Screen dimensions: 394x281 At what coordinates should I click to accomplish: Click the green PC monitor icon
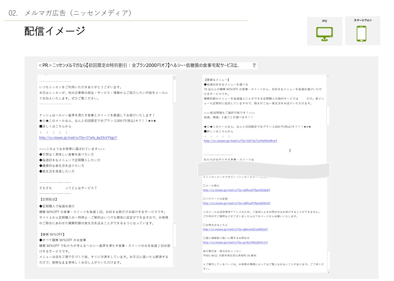[x=324, y=34]
